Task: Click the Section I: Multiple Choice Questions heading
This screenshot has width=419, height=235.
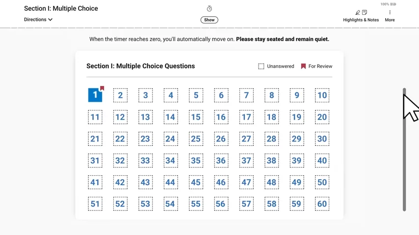Action: click(140, 66)
